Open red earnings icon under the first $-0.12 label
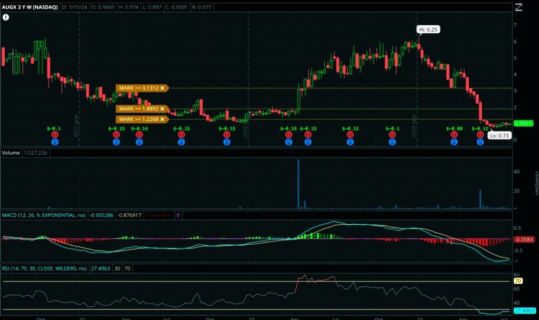Image resolution: width=539 pixels, height=320 pixels. coord(350,135)
